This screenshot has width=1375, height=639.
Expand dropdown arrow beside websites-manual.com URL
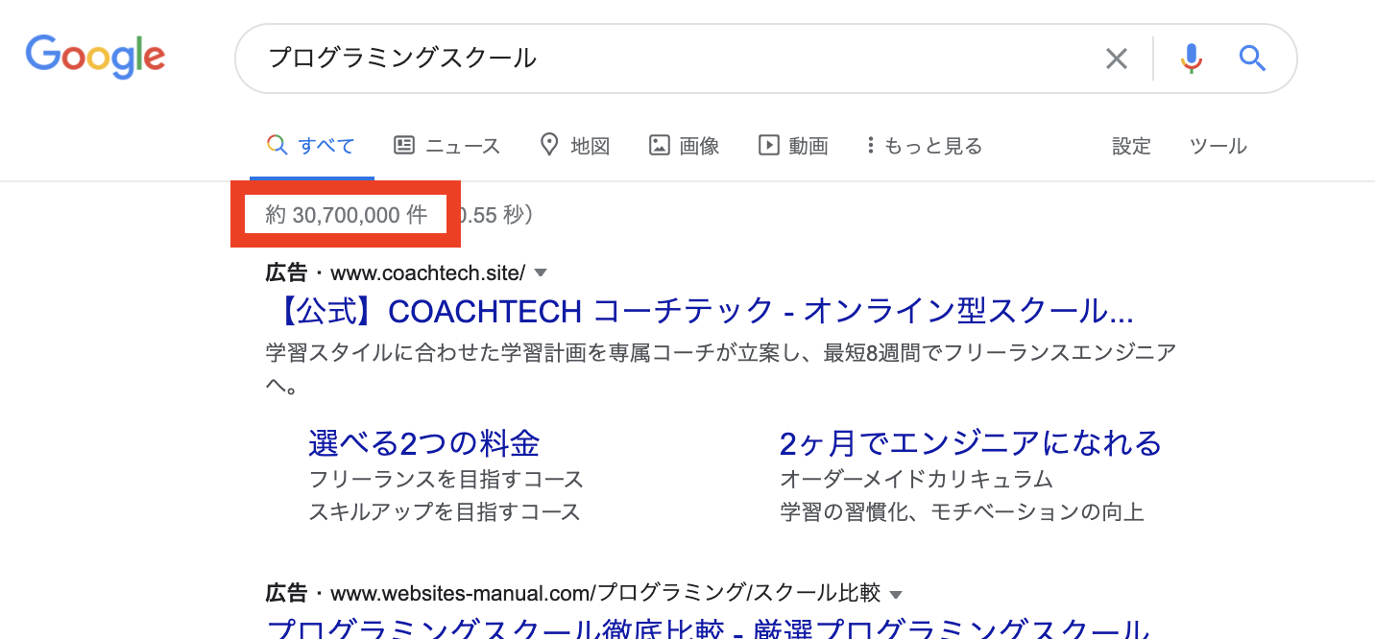(896, 593)
